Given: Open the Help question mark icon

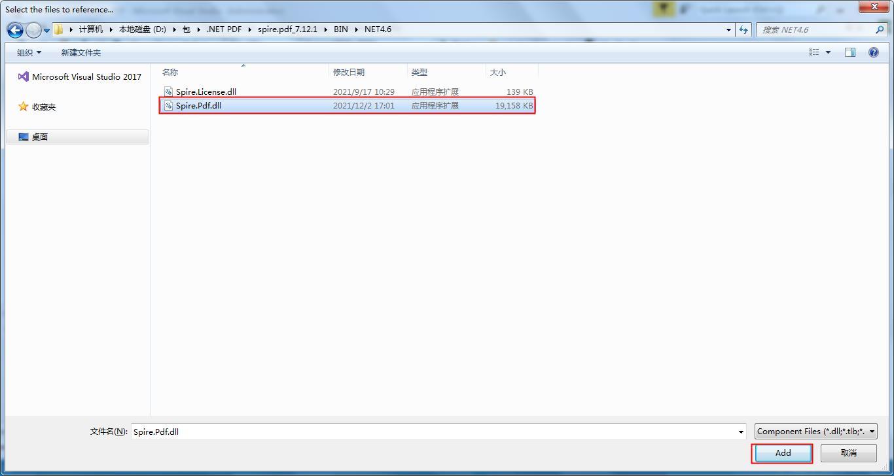Looking at the screenshot, I should (874, 52).
